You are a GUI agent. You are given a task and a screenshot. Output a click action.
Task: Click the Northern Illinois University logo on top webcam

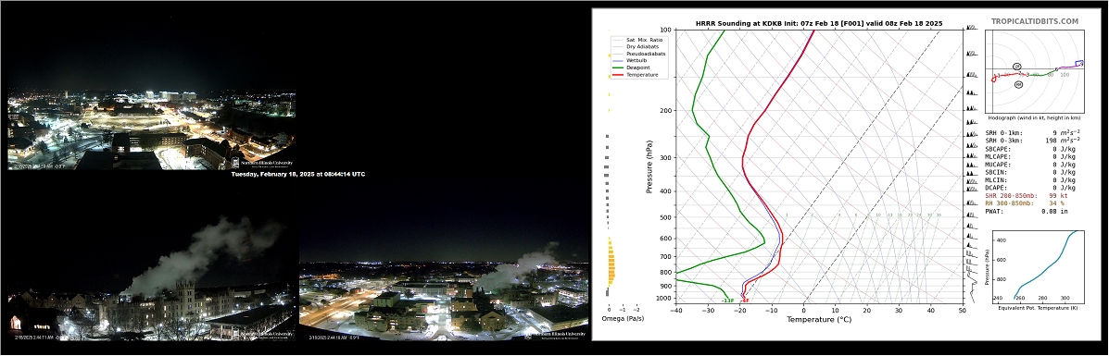[261, 162]
